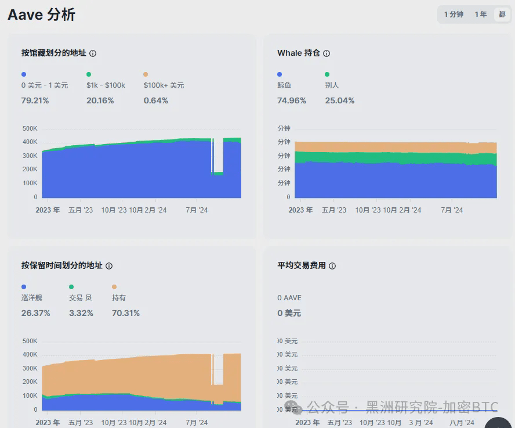Toggle the blue 鲸鱼 legend dot
This screenshot has width=515, height=428.
280,74
